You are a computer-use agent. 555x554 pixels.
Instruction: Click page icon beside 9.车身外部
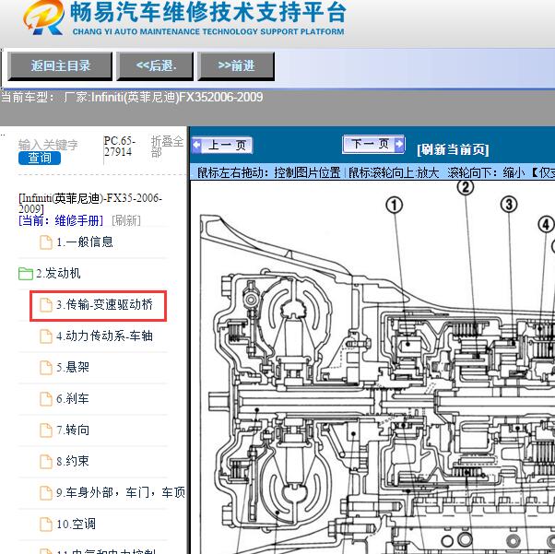(x=46, y=493)
